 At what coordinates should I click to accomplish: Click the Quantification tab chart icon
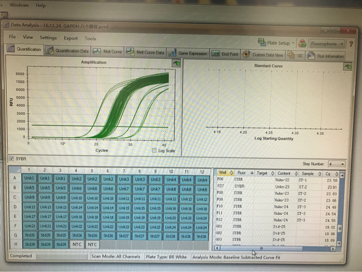11,49
